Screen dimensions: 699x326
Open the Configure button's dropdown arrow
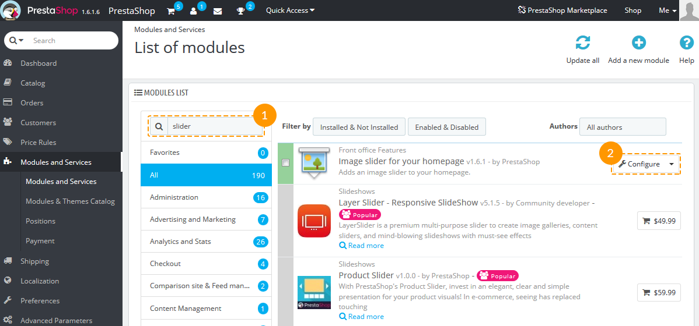click(672, 164)
